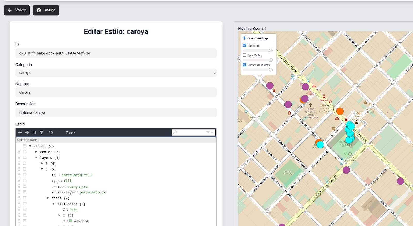Enable the Ejes Calles layer checkbox
413x226 pixels.
point(244,55)
